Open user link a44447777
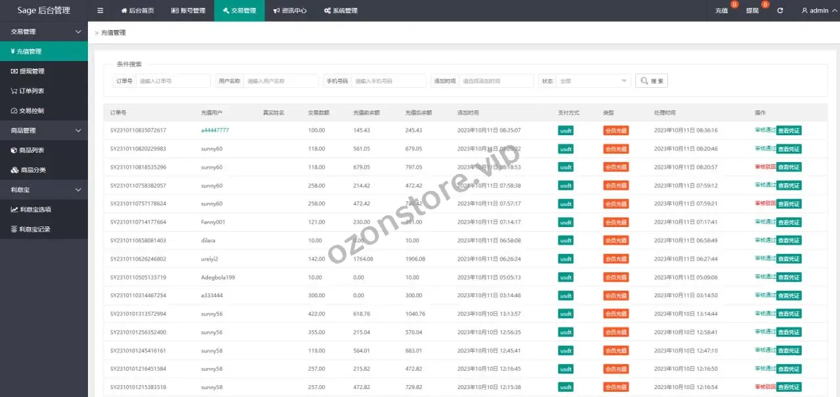This screenshot has width=840, height=397. point(215,131)
